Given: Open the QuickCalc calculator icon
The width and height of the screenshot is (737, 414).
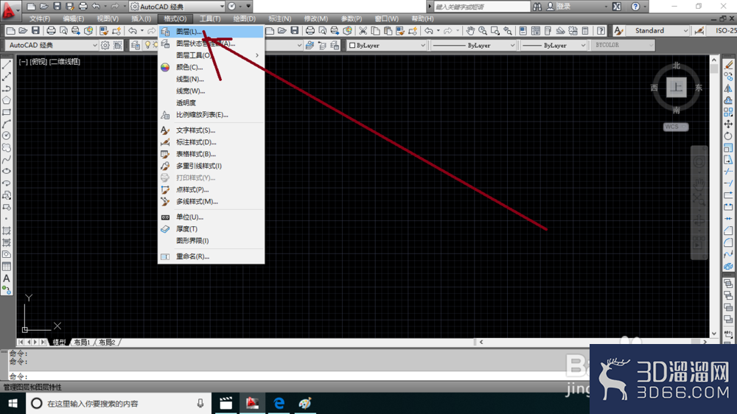Looking at the screenshot, I should 585,31.
